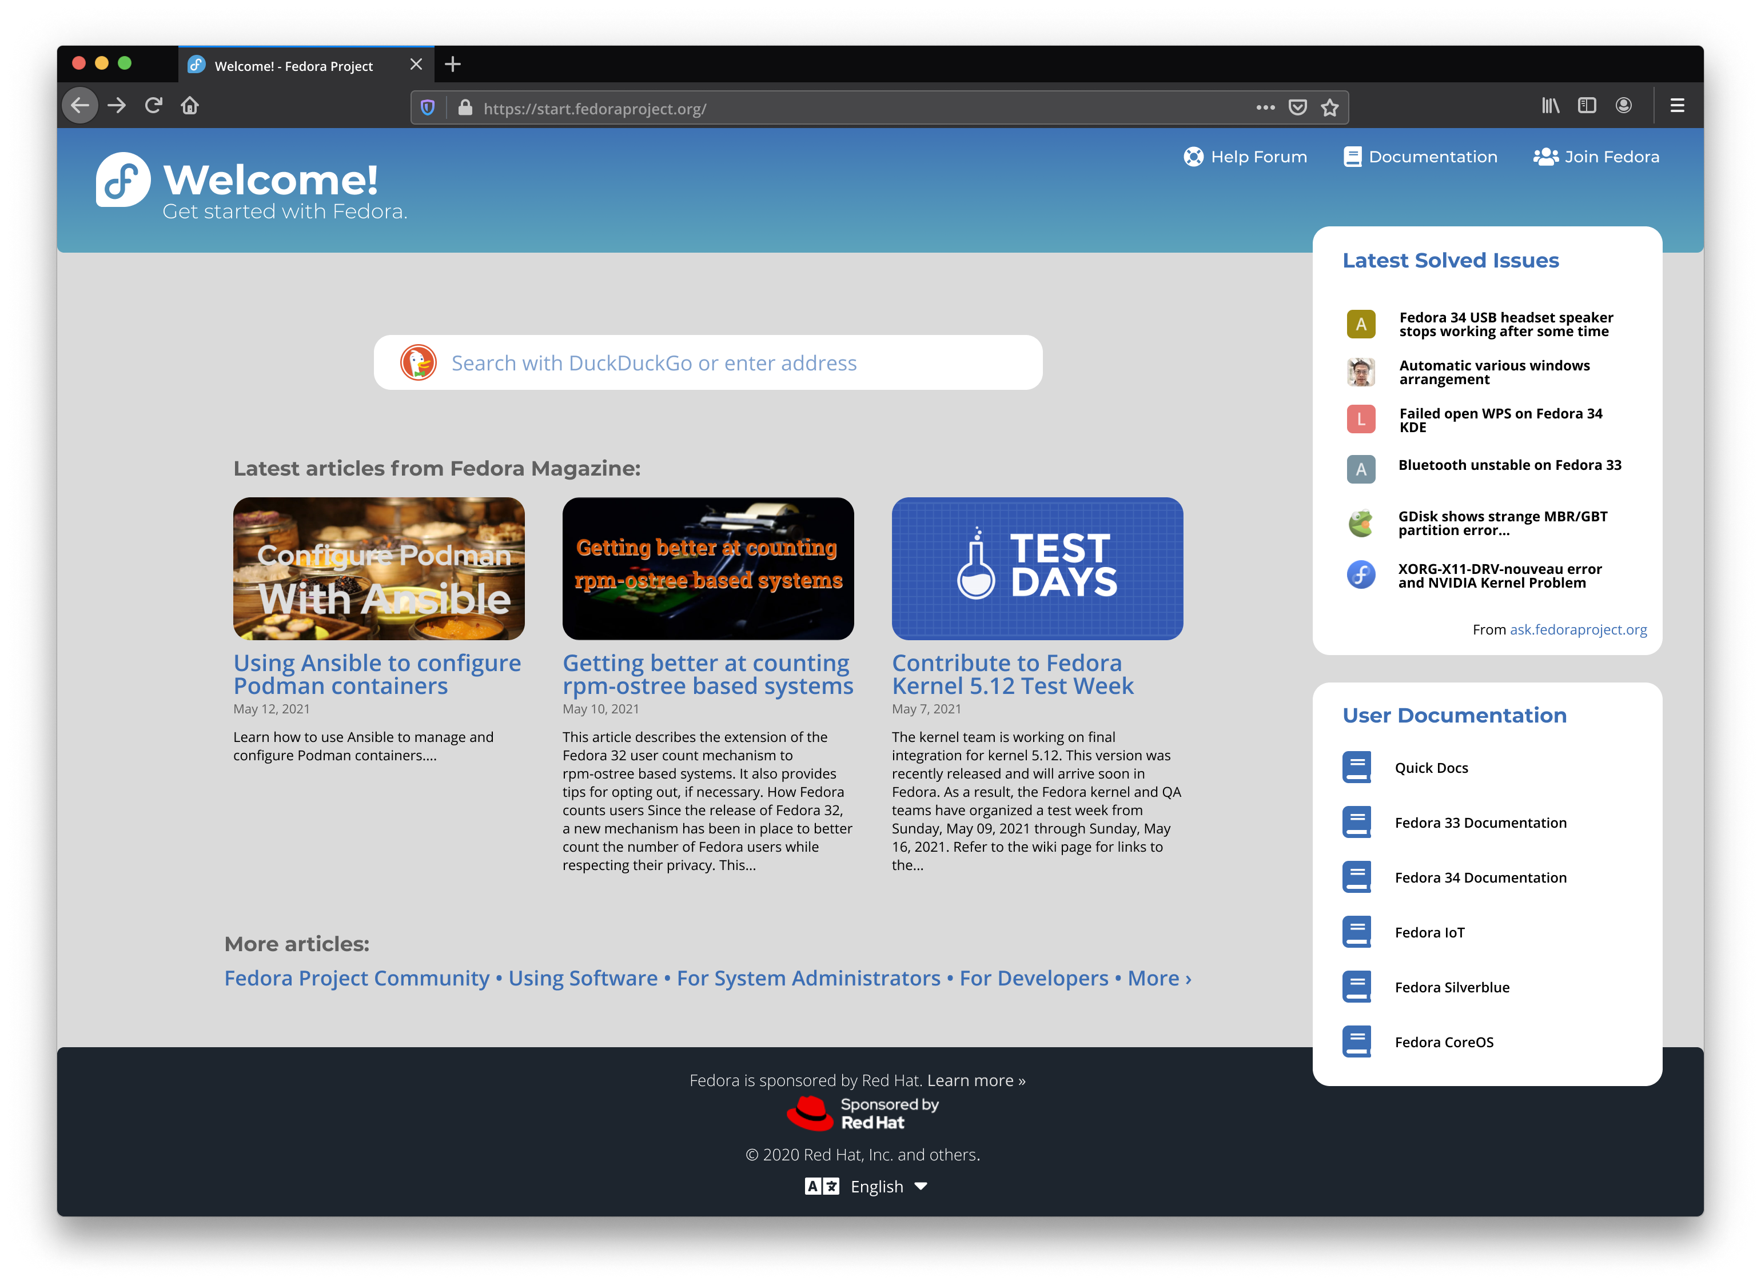Go forward using the forward arrow
This screenshot has height=1285, width=1761.
click(117, 106)
